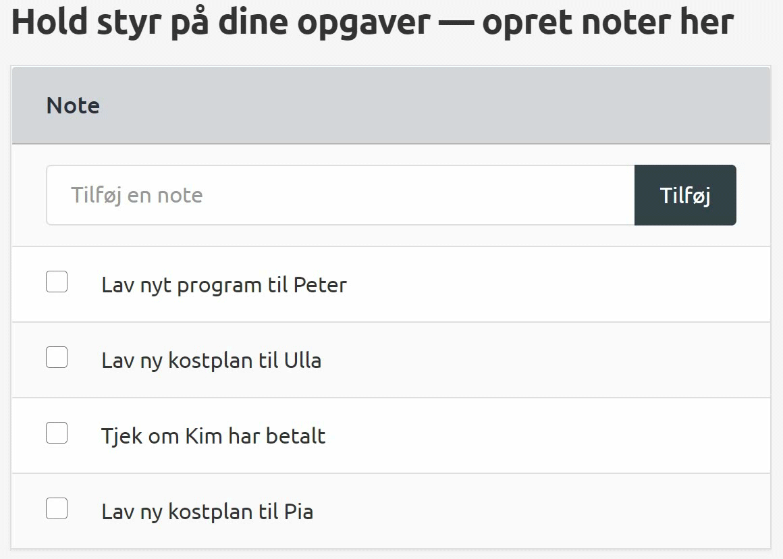
Task: Click the name Pia in the last note
Action: [298, 512]
